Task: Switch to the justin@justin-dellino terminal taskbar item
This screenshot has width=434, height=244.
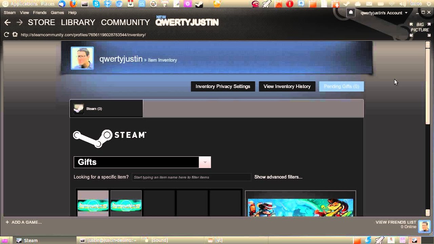Action: tap(108, 240)
